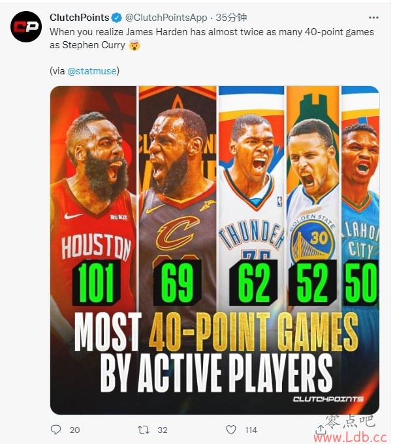Click the retweet count 32
This screenshot has width=393, height=444.
pos(163,430)
